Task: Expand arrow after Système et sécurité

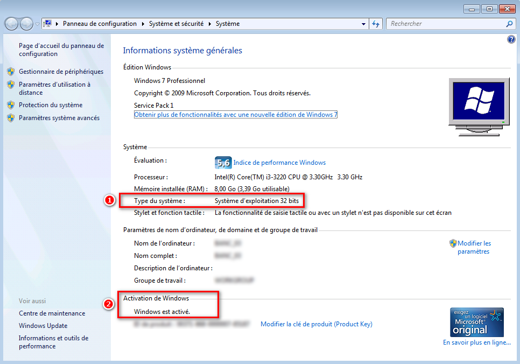Action: click(209, 24)
